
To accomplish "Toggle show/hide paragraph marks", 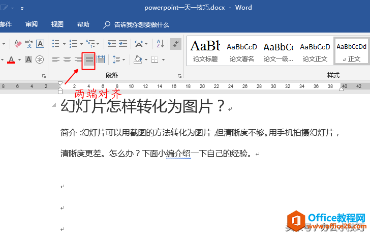I will [176, 44].
